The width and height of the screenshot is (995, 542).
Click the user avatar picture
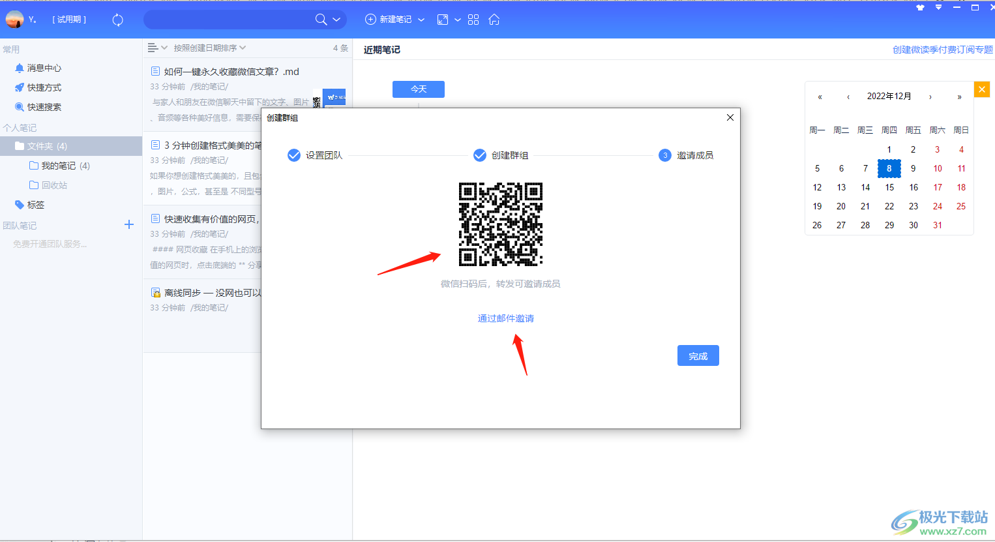(14, 20)
